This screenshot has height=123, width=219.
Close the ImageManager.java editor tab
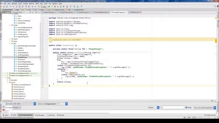point(127,12)
